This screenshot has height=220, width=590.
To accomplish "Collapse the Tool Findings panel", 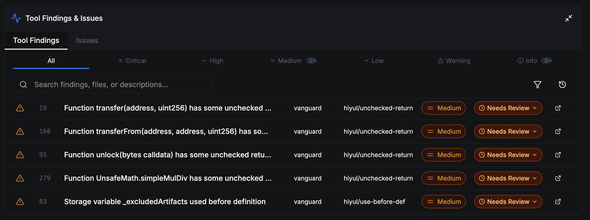I will [569, 18].
